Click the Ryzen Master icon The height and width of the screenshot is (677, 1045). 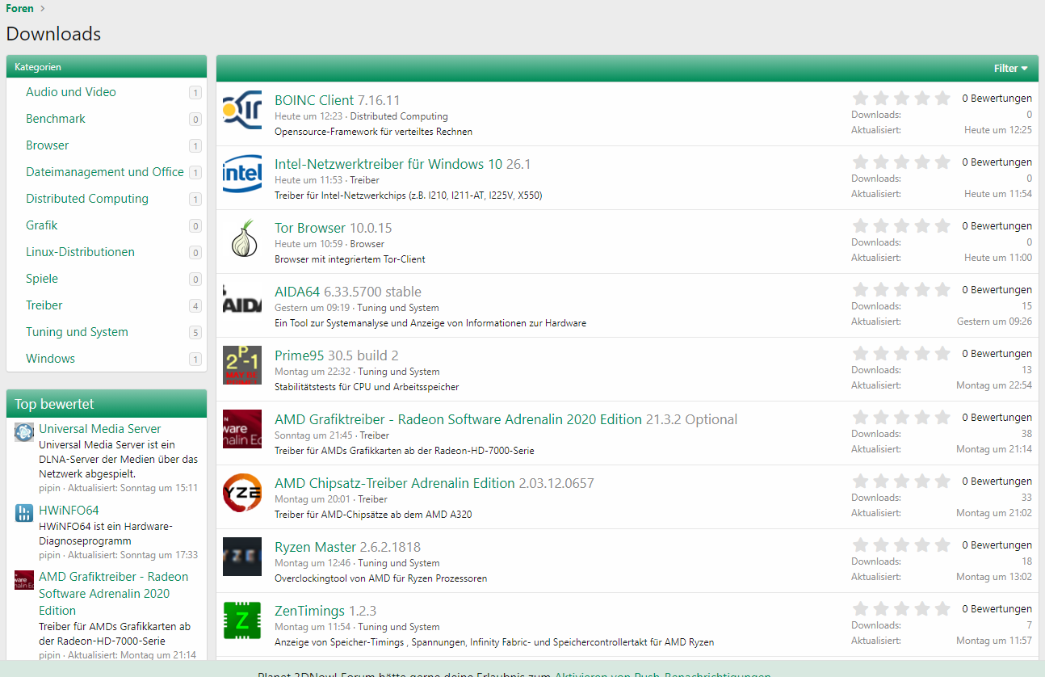242,557
